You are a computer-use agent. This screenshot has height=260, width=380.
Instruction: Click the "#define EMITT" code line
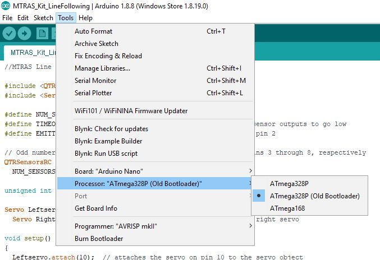[30, 133]
